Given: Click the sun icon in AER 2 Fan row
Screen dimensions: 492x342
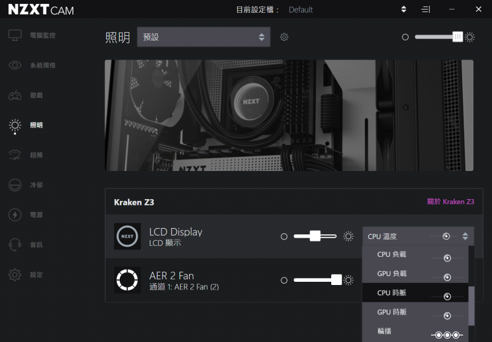Looking at the screenshot, I should pyautogui.click(x=348, y=280).
